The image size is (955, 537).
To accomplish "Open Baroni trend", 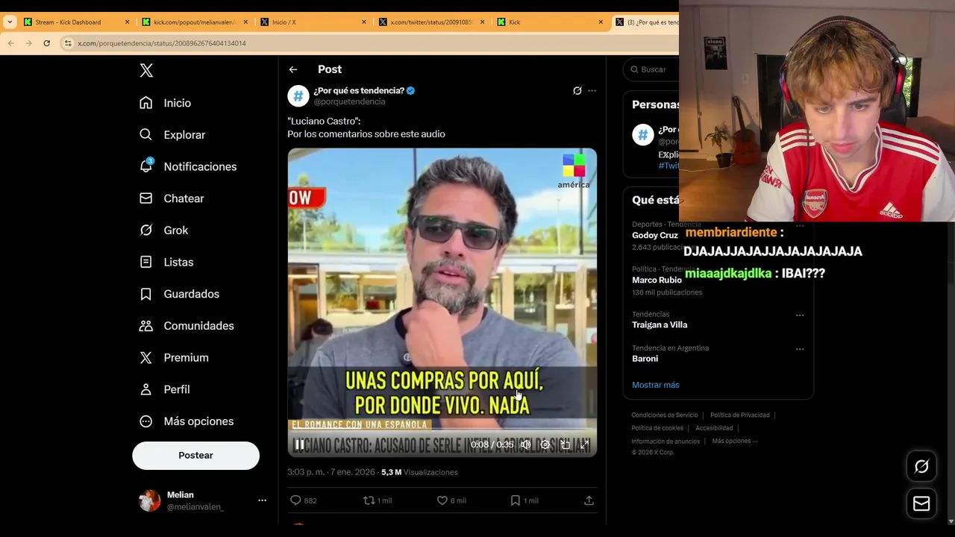I will point(645,359).
